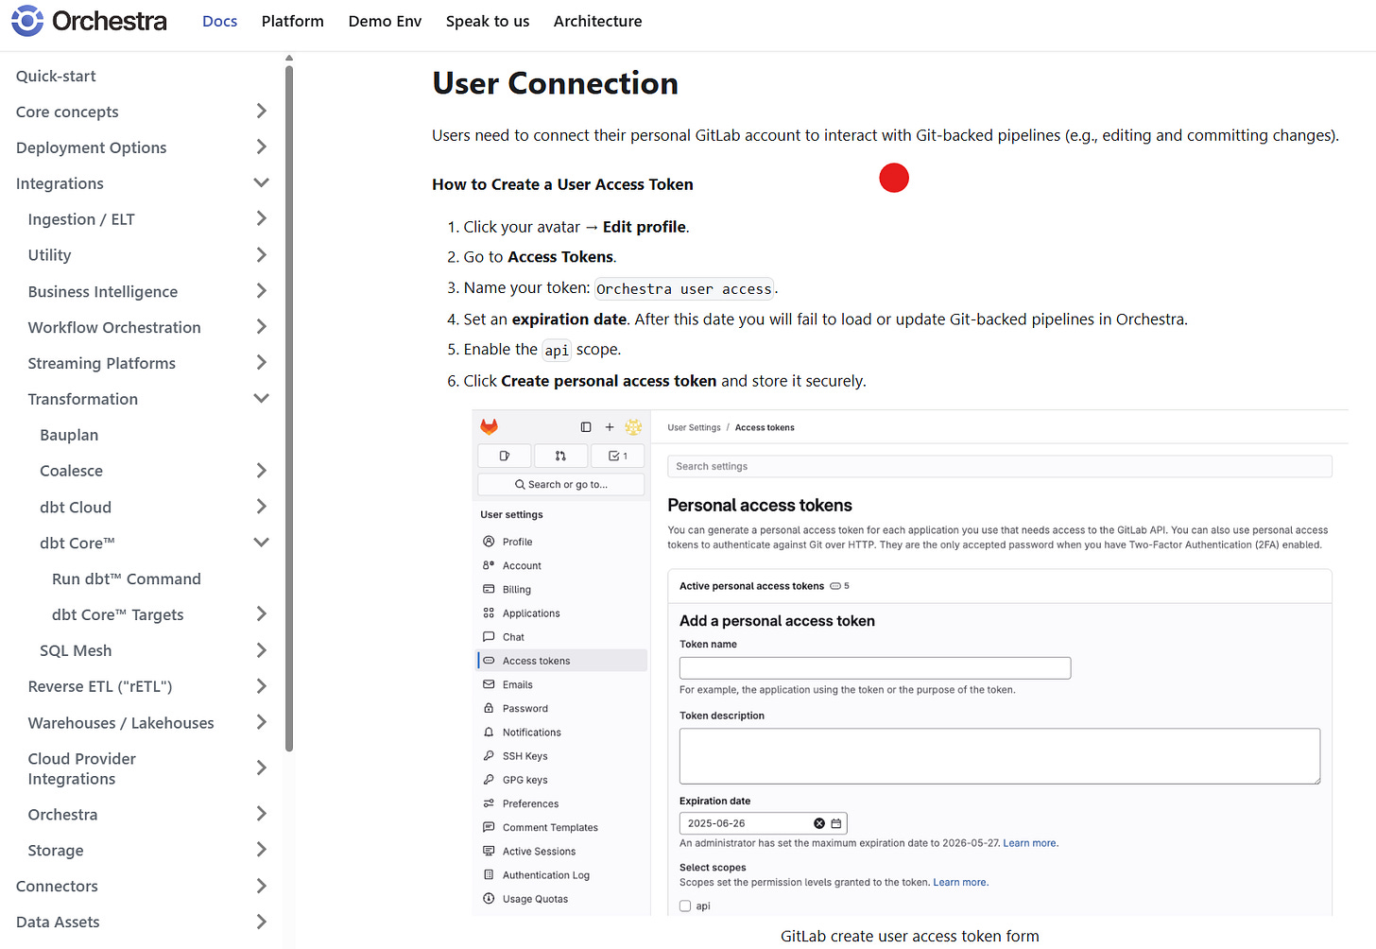This screenshot has height=949, width=1376.
Task: Open the Speak to us tab
Action: coord(488,21)
